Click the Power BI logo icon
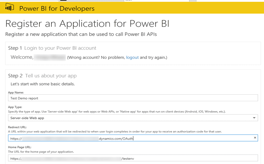This screenshot has height=164, width=264. pos(9,7)
